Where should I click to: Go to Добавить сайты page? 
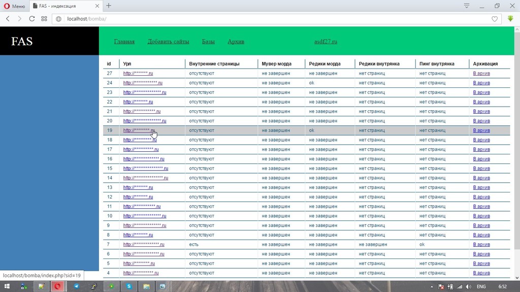coord(168,42)
